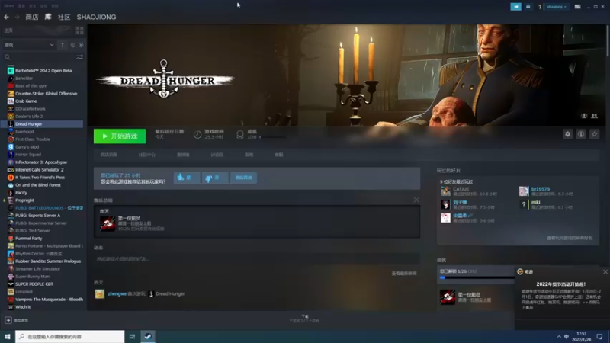Open the downloads status at bottom bar

[304, 319]
